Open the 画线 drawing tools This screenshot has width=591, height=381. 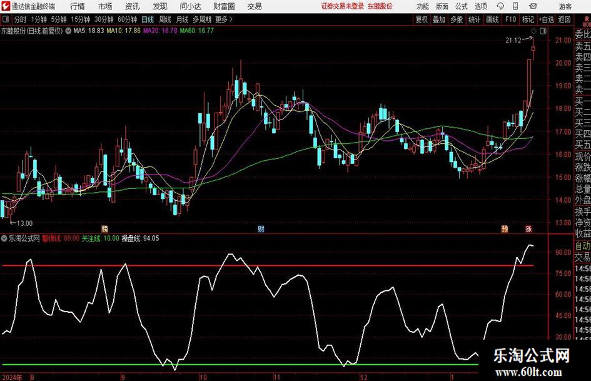pyautogui.click(x=492, y=19)
